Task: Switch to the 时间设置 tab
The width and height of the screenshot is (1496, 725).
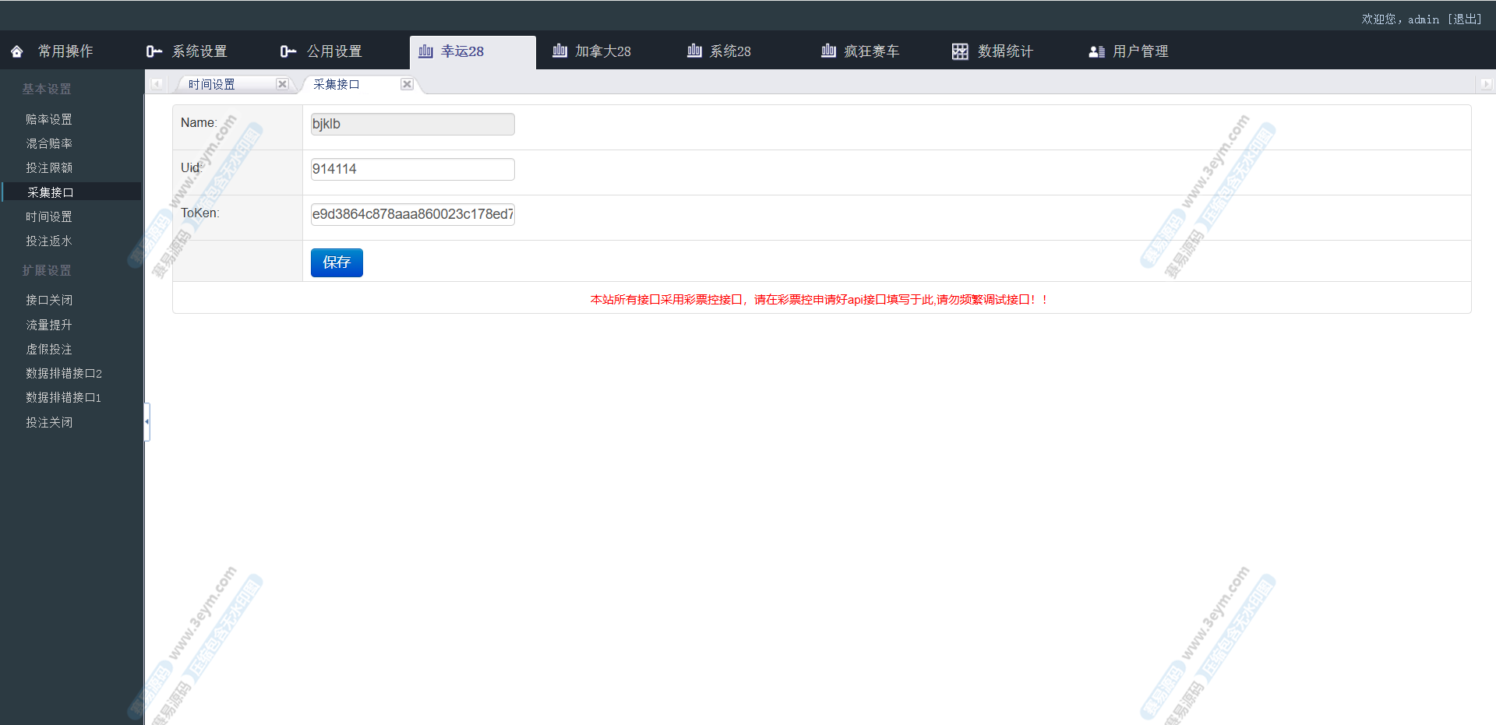Action: [x=212, y=84]
